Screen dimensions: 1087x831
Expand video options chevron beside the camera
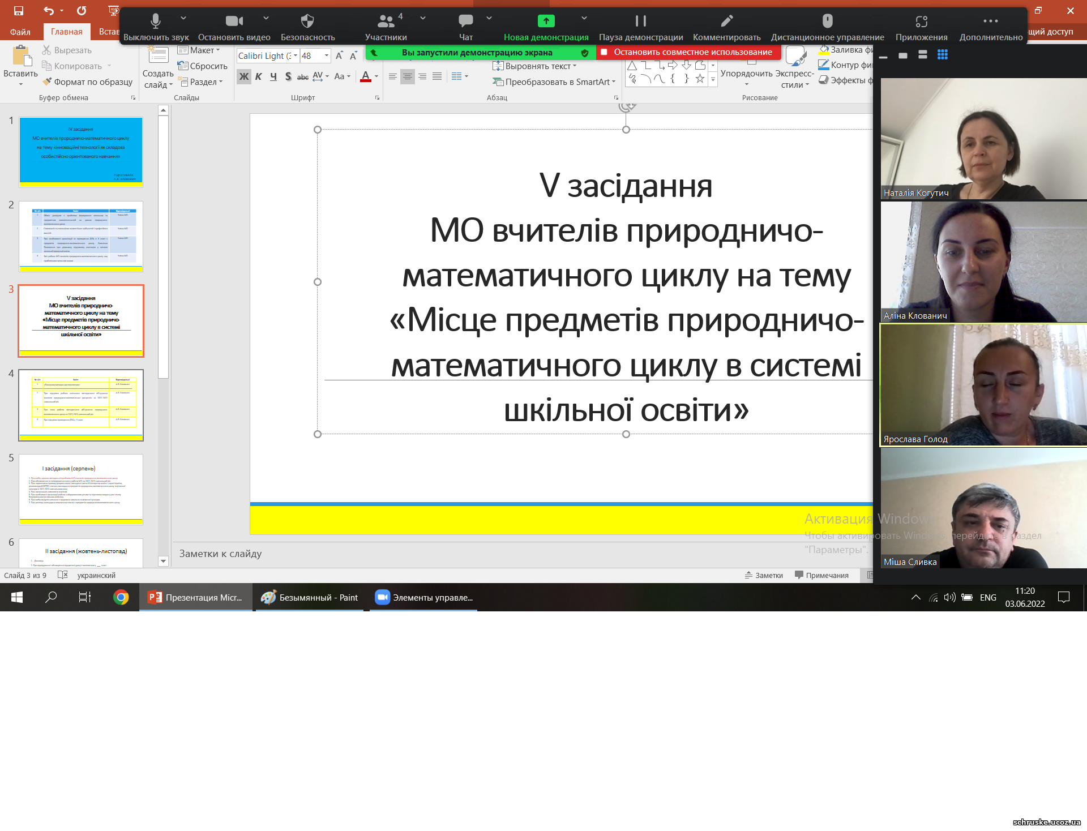pos(266,18)
